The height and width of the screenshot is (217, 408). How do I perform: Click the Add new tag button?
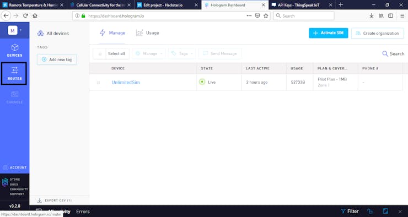coord(57,59)
